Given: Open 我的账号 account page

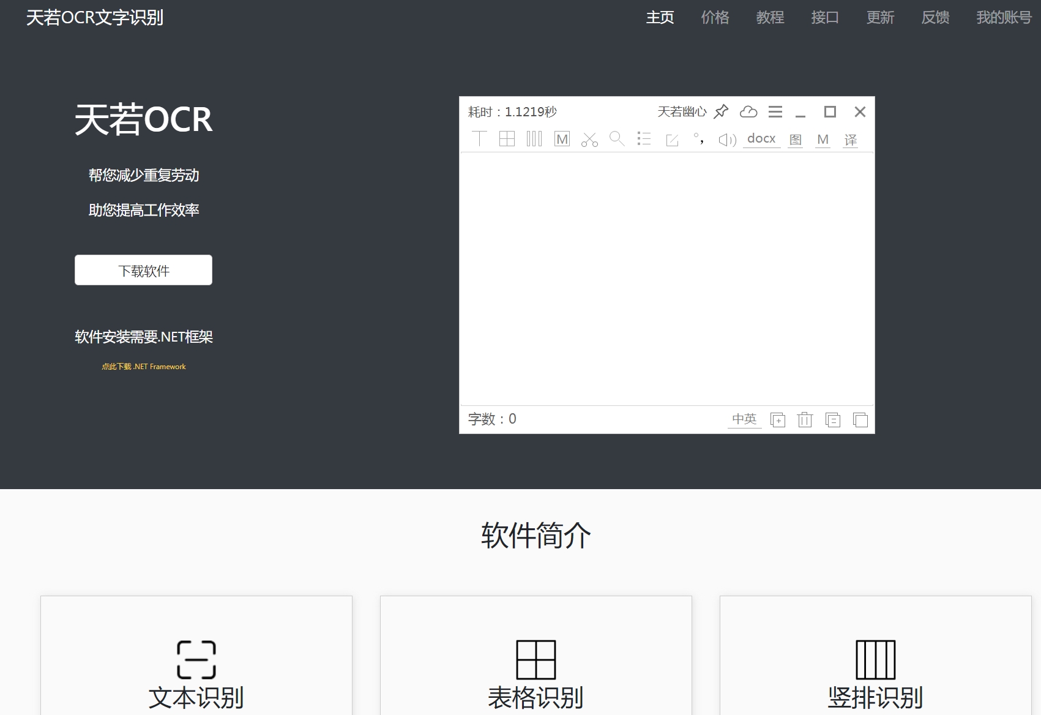Looking at the screenshot, I should (x=1004, y=18).
